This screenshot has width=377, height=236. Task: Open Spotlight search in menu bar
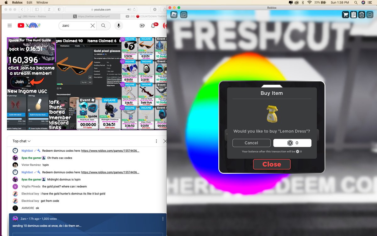click(x=355, y=2)
